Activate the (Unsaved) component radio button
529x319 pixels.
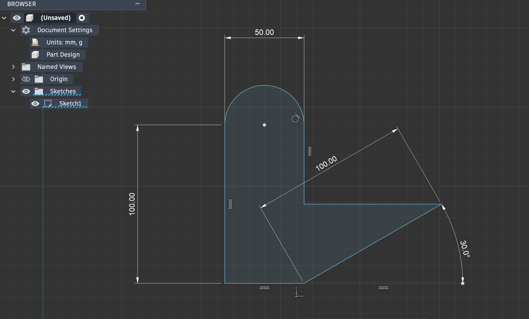82,18
